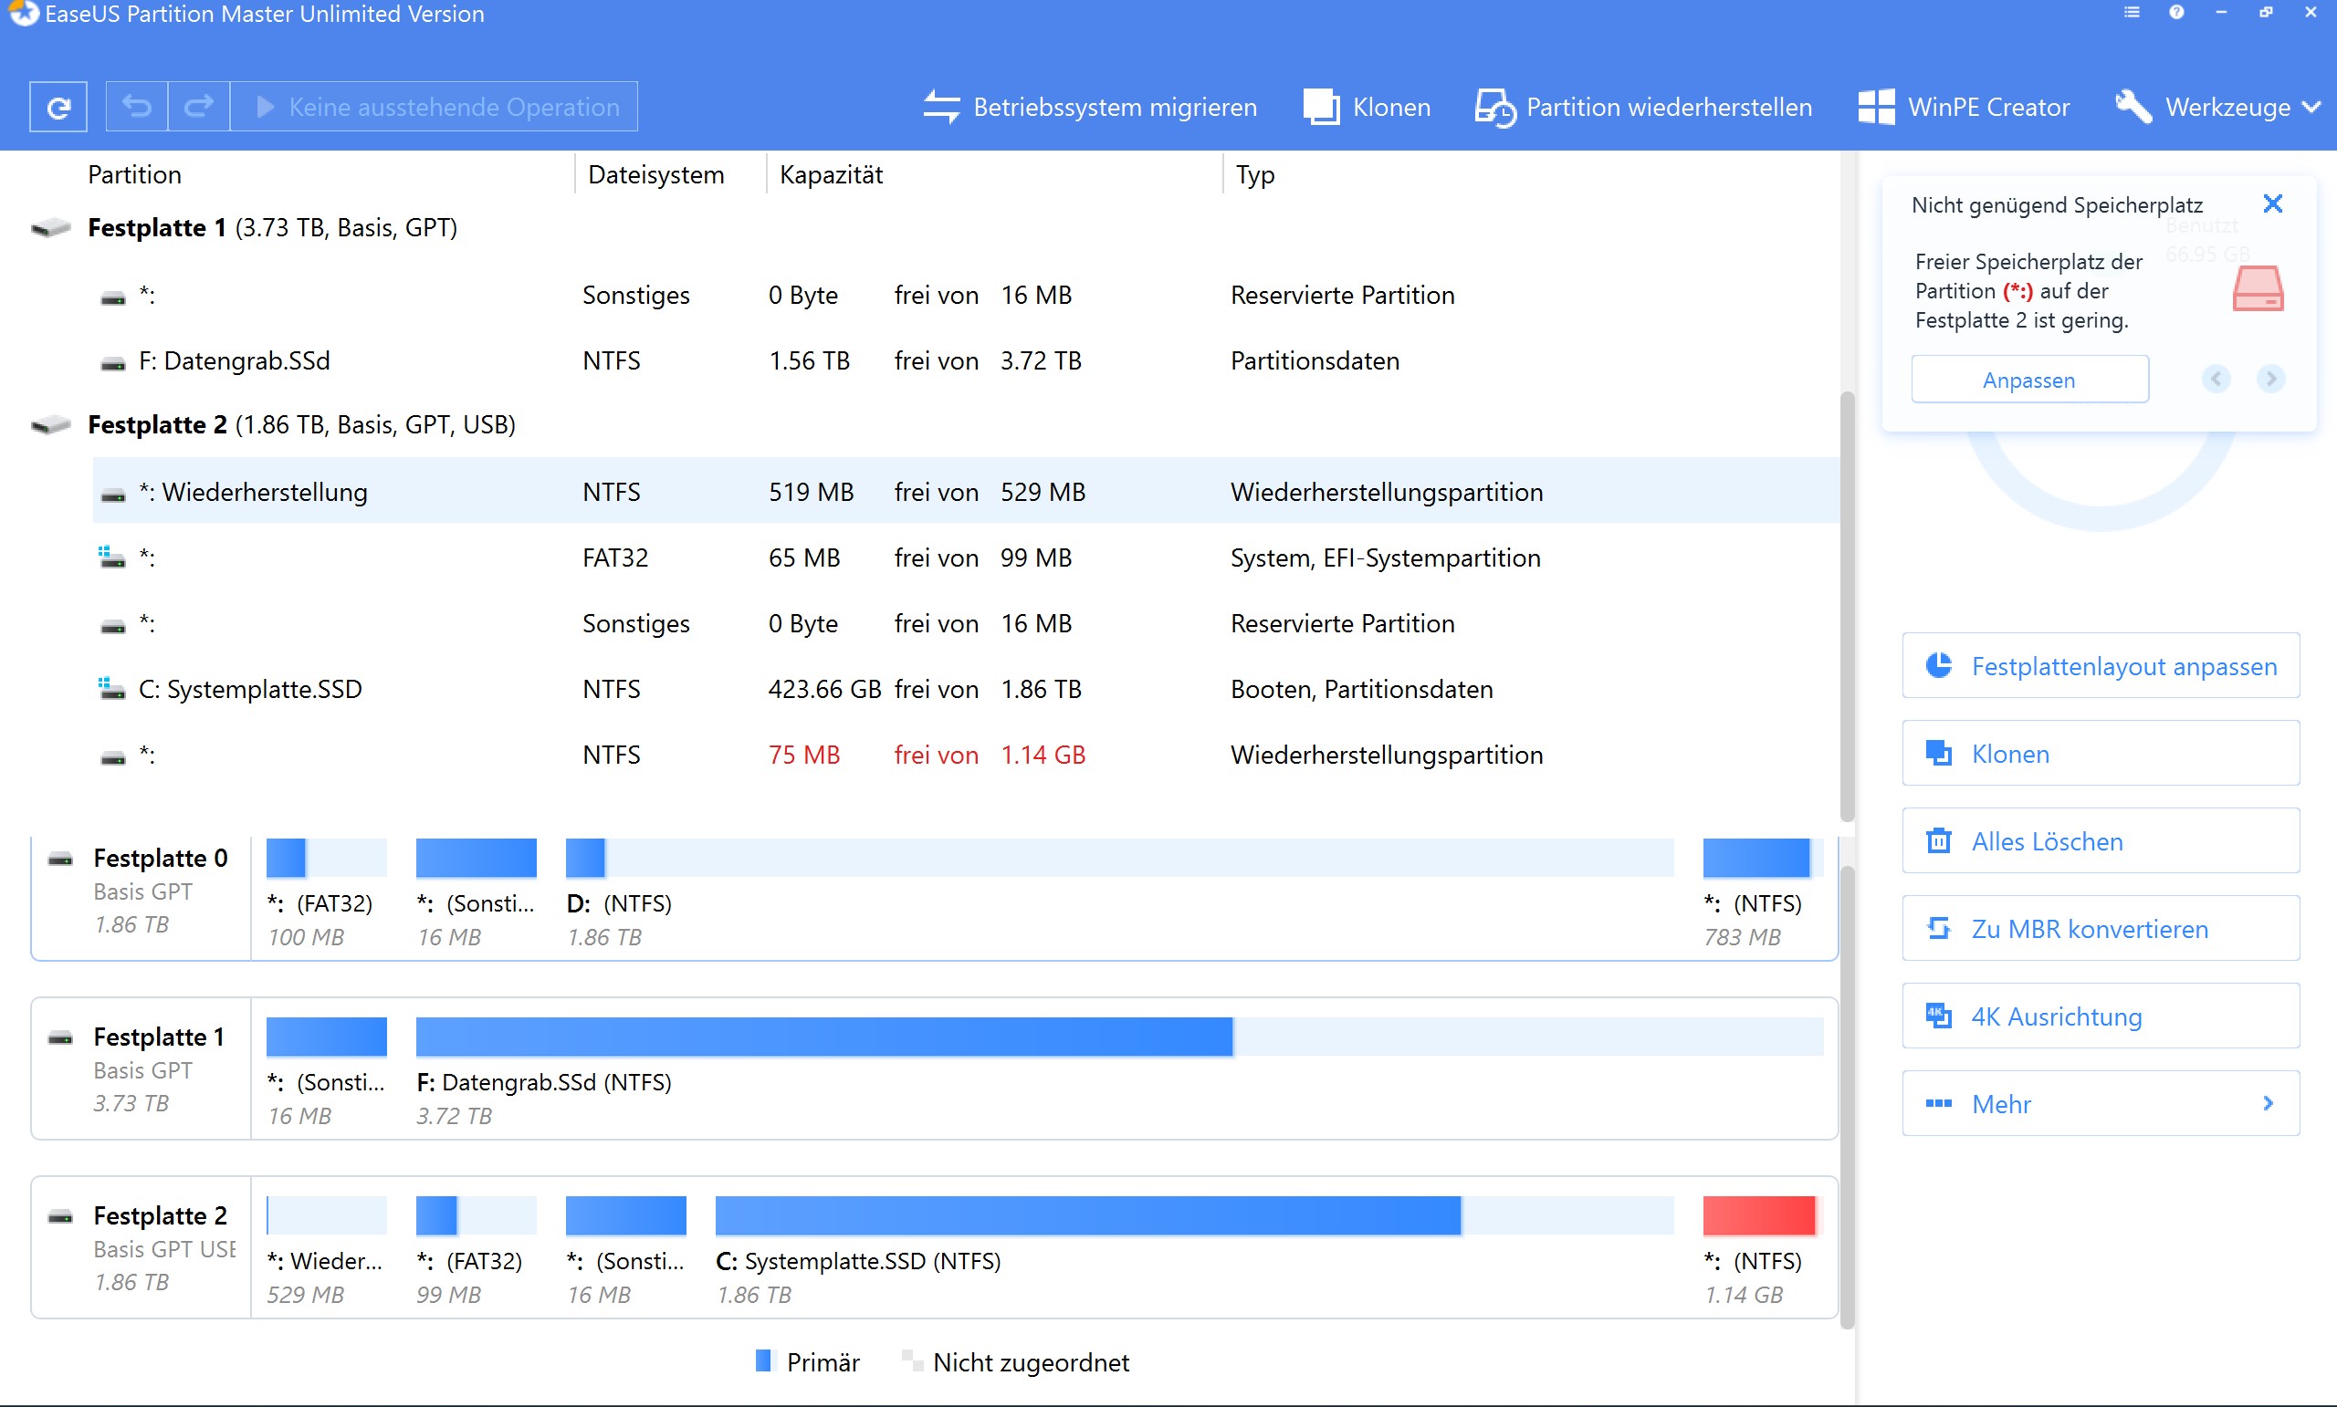Screen dimensions: 2337x1407
Task: Open the menu list icon in the title bar
Action: pos(2132,13)
